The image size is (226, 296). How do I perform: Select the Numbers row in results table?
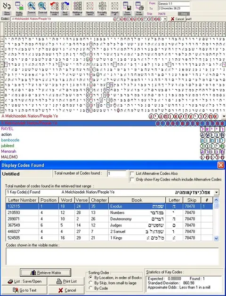coord(109,213)
